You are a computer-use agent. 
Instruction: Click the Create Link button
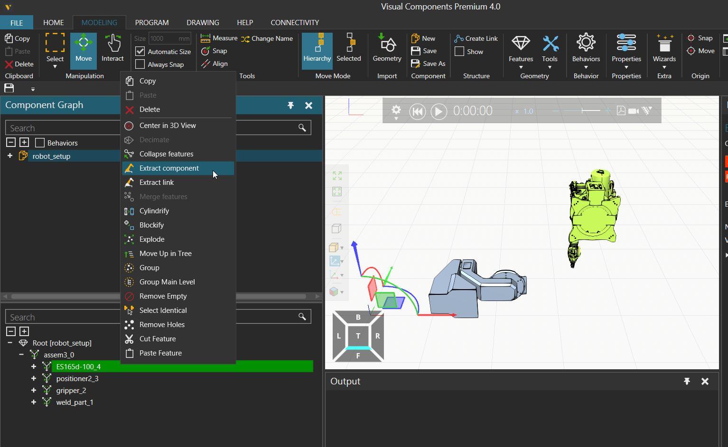(476, 38)
